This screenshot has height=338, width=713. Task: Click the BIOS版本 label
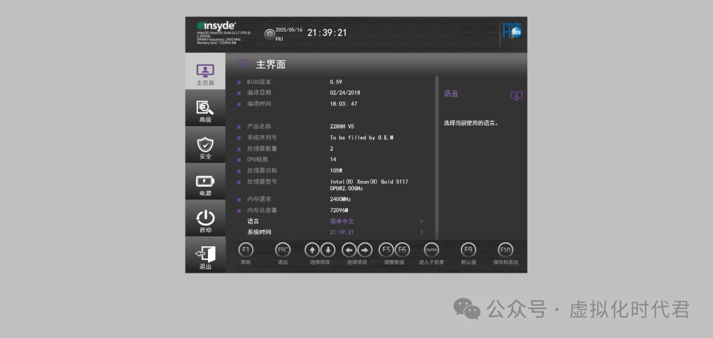[259, 82]
